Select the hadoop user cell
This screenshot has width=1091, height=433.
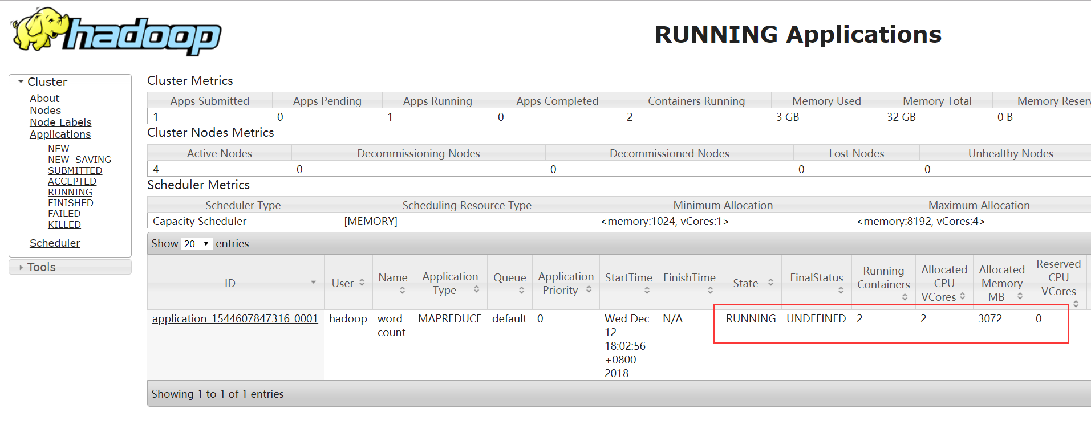pos(348,318)
